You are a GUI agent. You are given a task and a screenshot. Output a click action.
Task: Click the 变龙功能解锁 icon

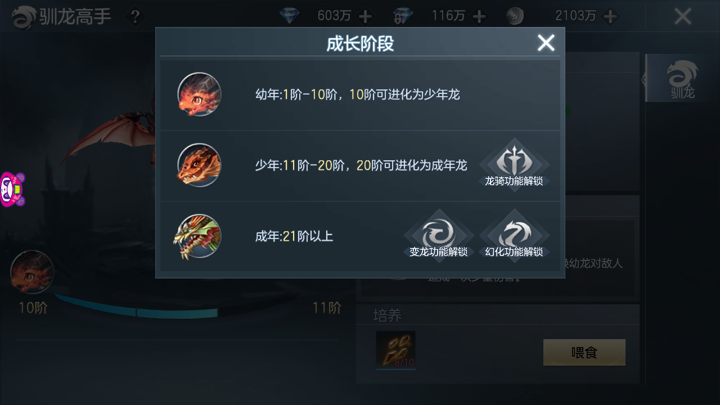coord(439,235)
